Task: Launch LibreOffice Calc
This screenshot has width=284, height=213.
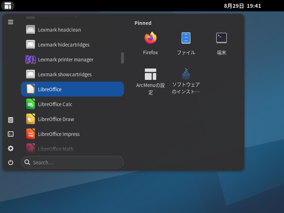Action: (x=72, y=104)
